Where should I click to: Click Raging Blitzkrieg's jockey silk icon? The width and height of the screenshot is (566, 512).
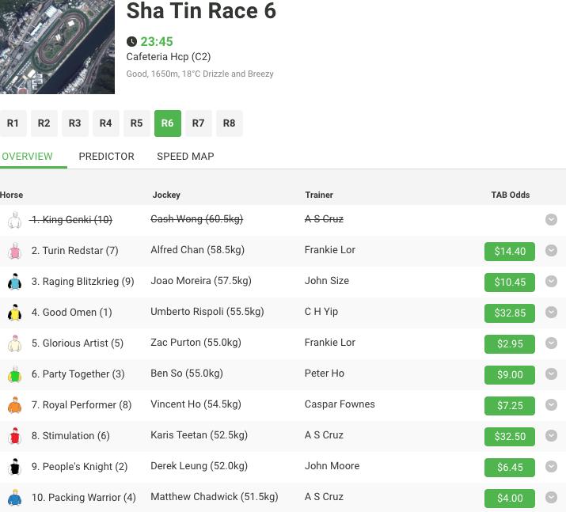13,283
